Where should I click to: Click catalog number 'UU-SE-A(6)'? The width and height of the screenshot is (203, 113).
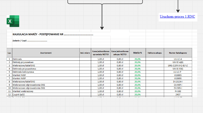pos(178,62)
